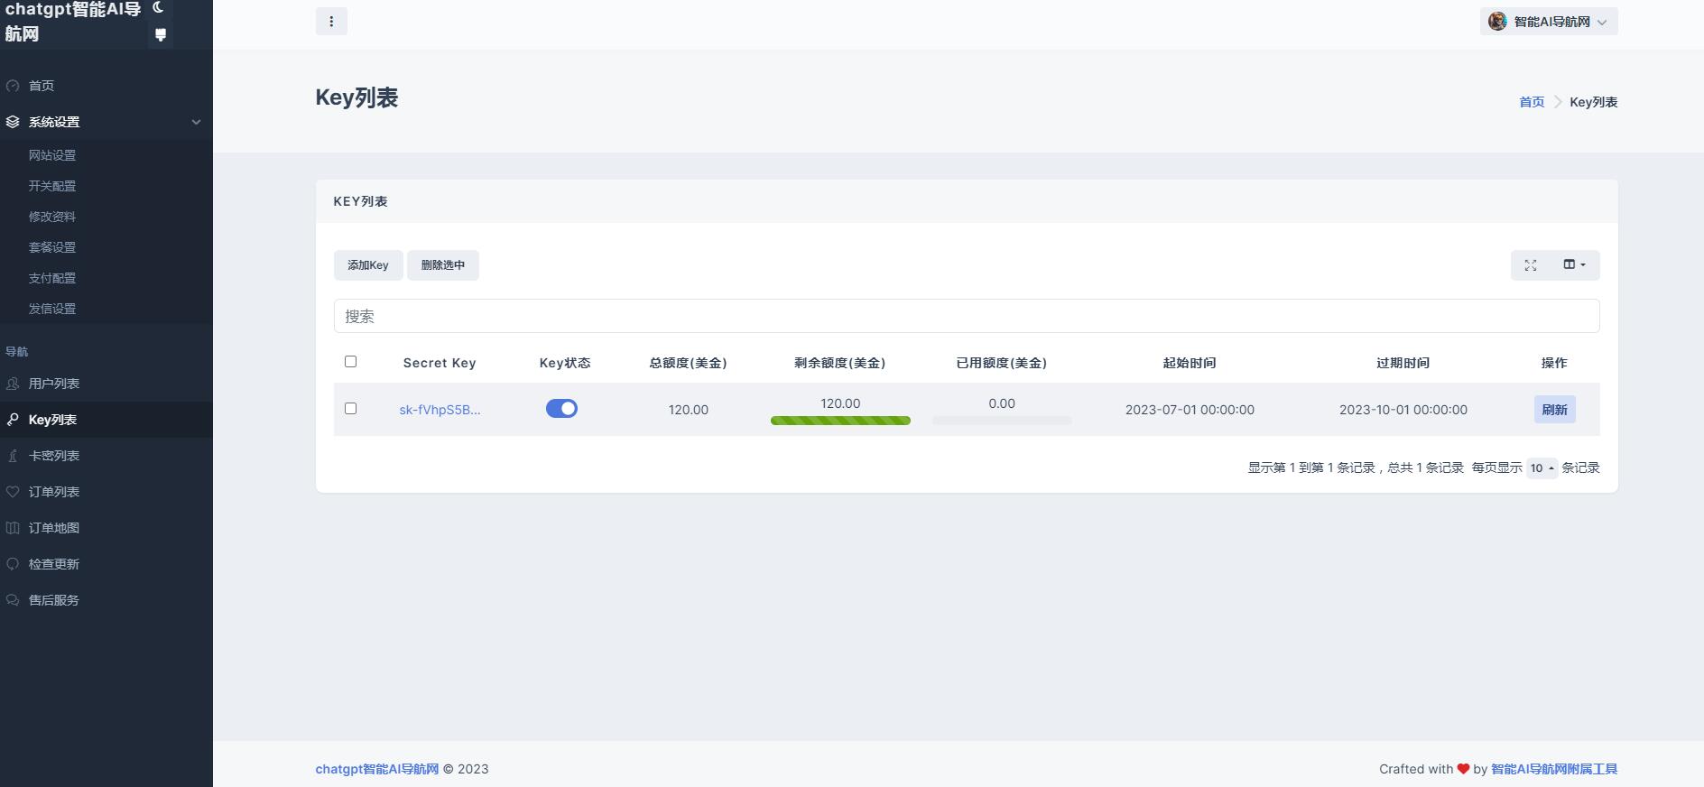Click the Key列表 key icon

click(x=13, y=420)
